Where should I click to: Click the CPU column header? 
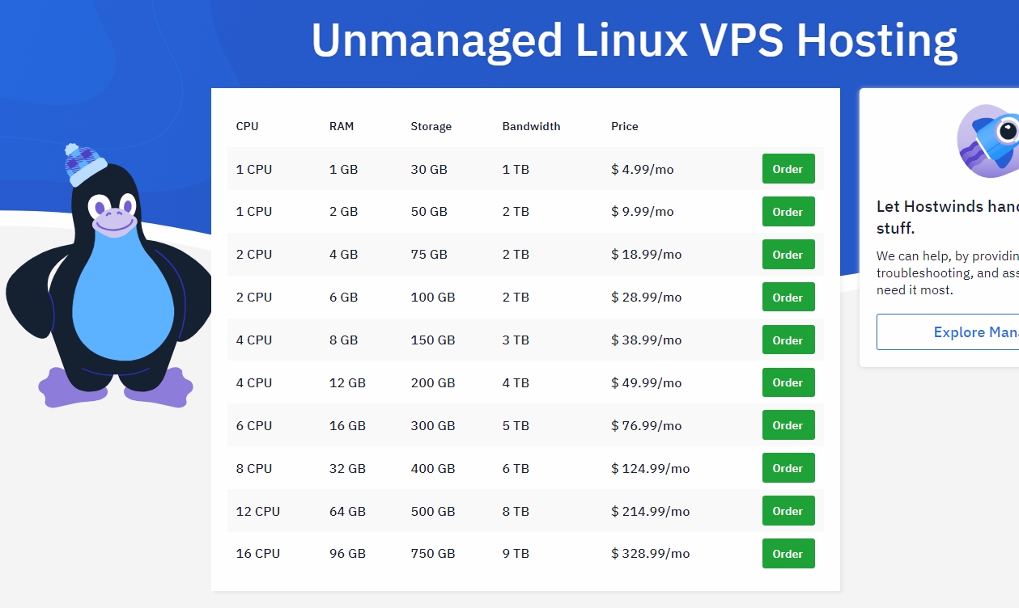tap(247, 126)
